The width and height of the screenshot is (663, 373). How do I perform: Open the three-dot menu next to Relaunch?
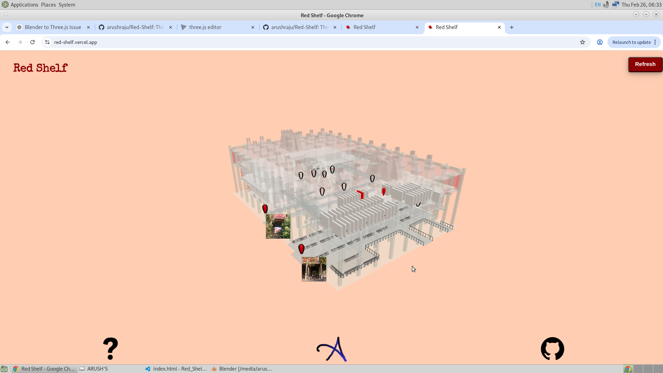coord(655,42)
